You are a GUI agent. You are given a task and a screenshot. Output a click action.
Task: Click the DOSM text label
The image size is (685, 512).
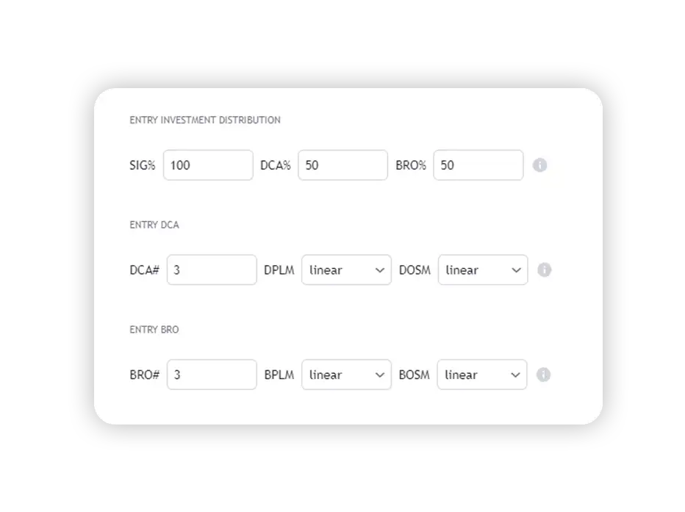pyautogui.click(x=415, y=270)
